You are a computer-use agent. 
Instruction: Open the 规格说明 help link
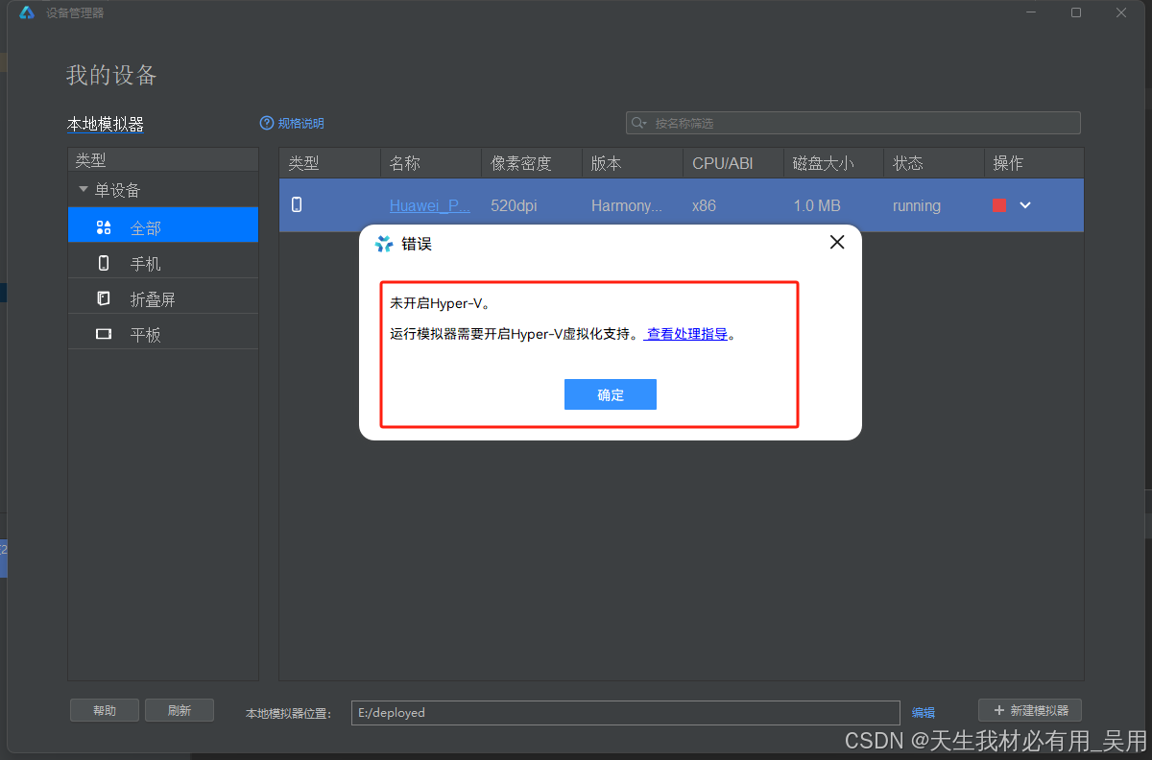[x=300, y=124]
